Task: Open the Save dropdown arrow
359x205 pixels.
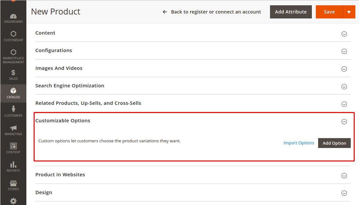Action: pos(349,12)
